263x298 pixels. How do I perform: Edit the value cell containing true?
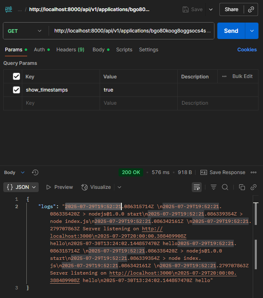tap(139, 90)
